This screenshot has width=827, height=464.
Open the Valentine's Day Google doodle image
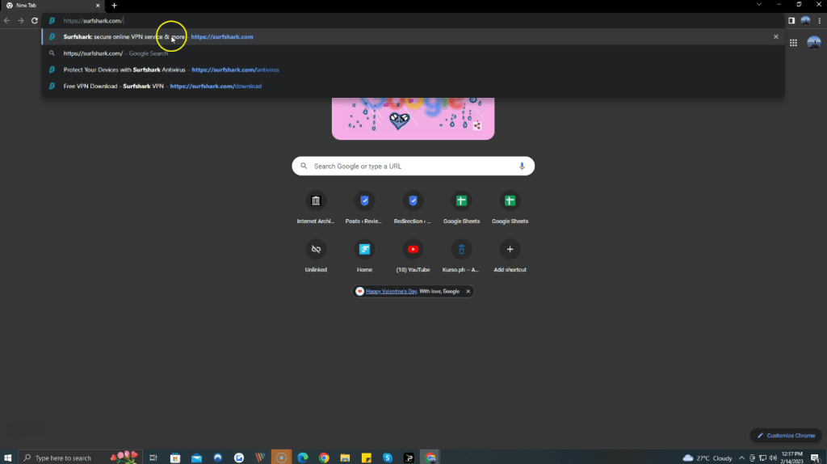pyautogui.click(x=413, y=118)
